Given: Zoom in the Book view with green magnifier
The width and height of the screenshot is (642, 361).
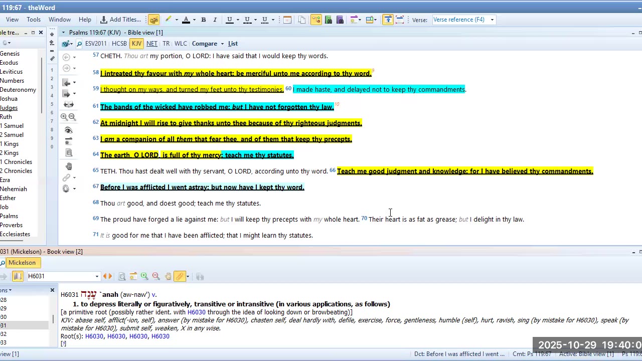Looking at the screenshot, I should pos(144,276).
